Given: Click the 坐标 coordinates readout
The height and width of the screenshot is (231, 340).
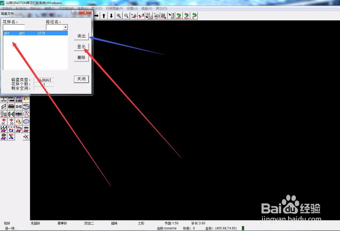Looking at the screenshot, I should pos(221,228).
